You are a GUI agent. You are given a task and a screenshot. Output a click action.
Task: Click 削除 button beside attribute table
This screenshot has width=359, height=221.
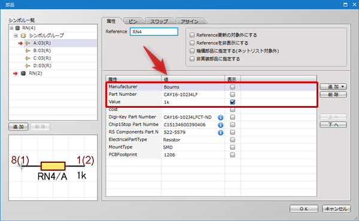333,95
